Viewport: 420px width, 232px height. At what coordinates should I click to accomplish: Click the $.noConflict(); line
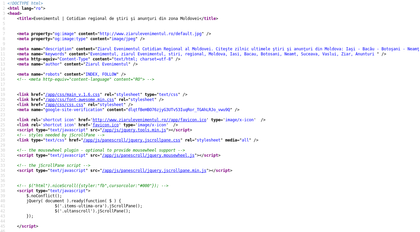click(44, 196)
